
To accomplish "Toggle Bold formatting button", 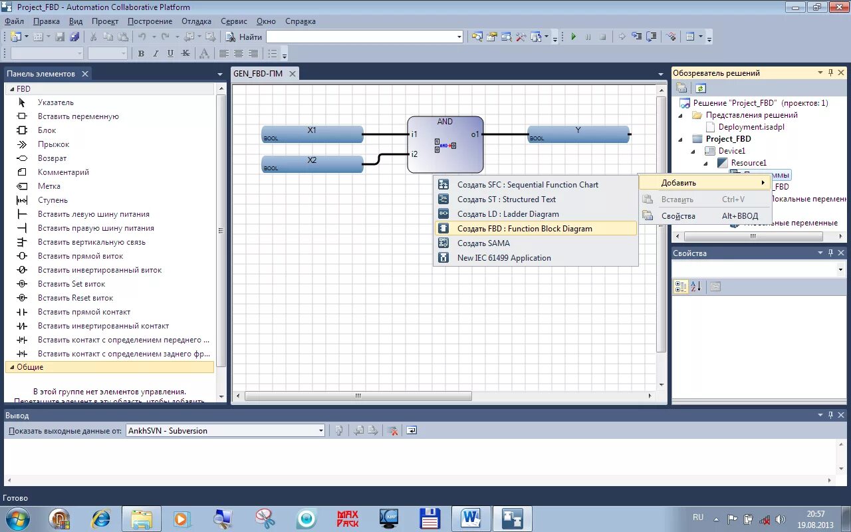I will coord(141,54).
